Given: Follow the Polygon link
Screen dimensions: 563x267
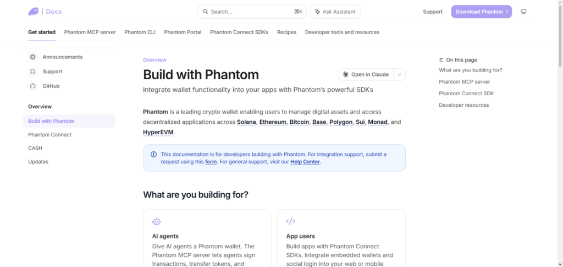Looking at the screenshot, I should (x=341, y=122).
